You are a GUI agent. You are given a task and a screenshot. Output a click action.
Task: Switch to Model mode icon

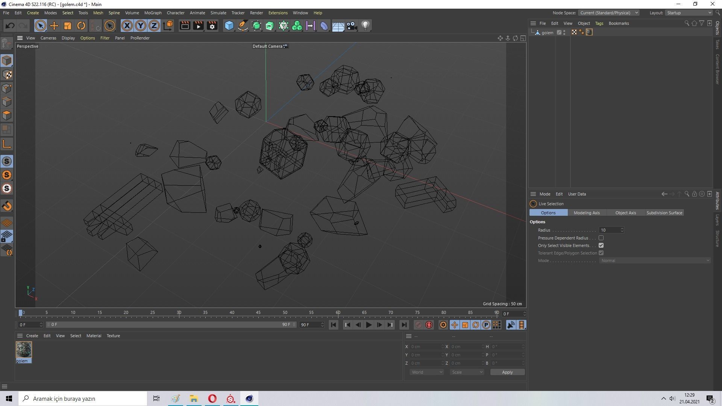pos(7,61)
